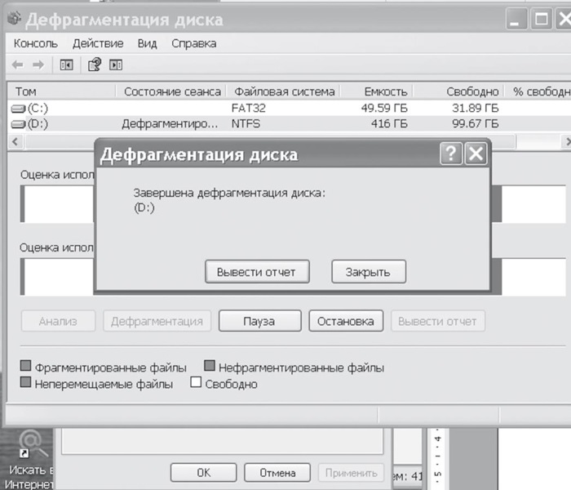Toggle the console tree pane icon
This screenshot has height=490, width=571.
pos(67,65)
